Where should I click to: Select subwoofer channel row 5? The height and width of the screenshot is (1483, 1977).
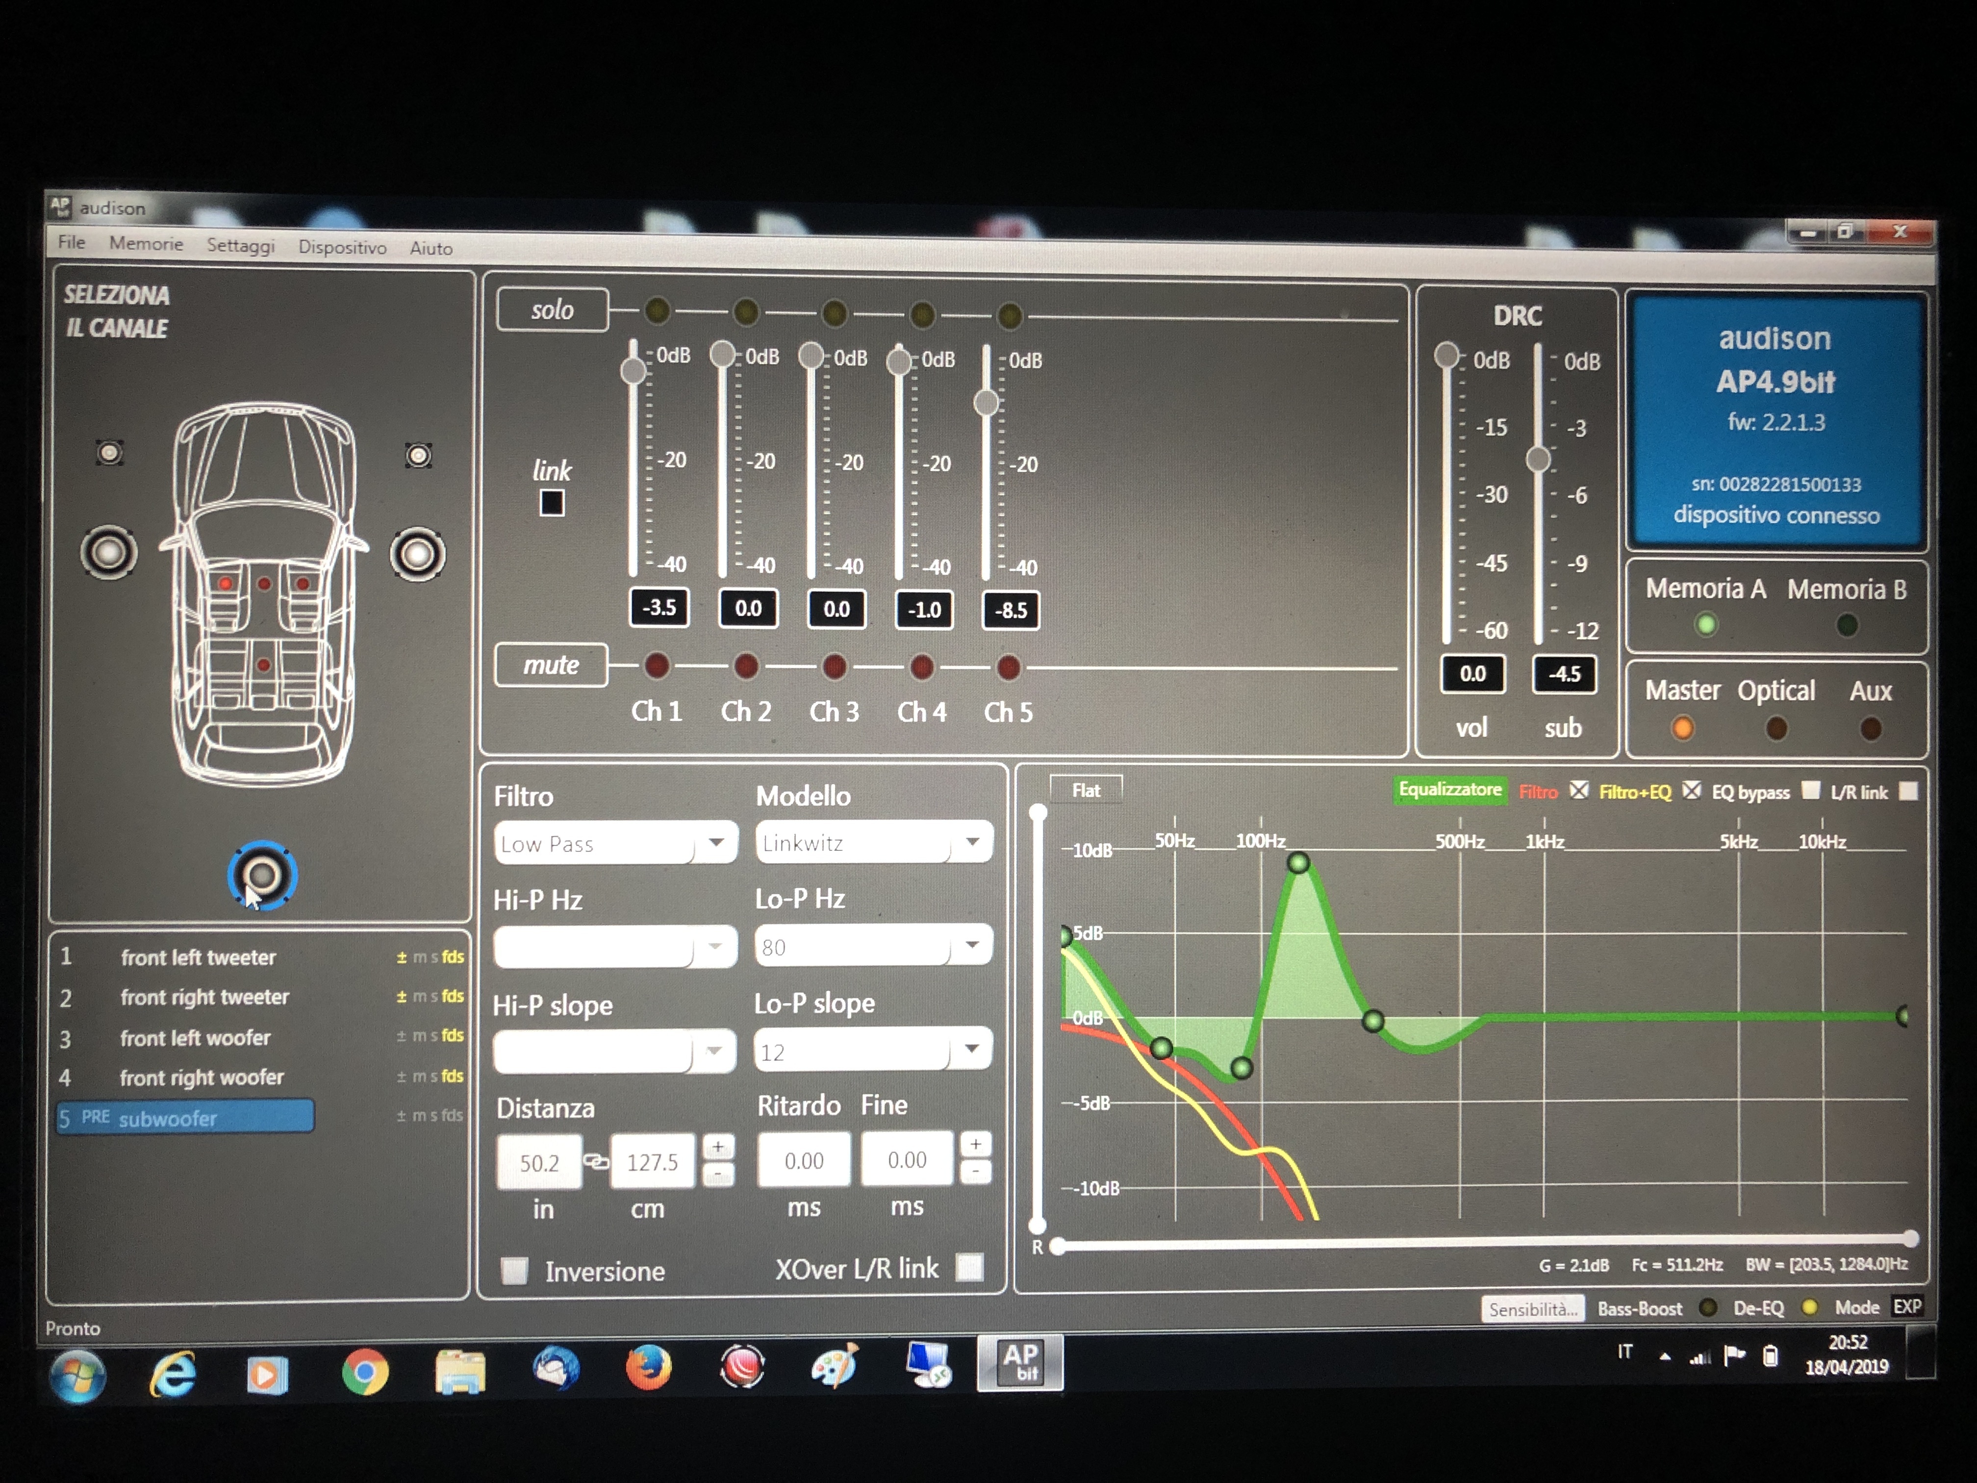(x=185, y=1117)
